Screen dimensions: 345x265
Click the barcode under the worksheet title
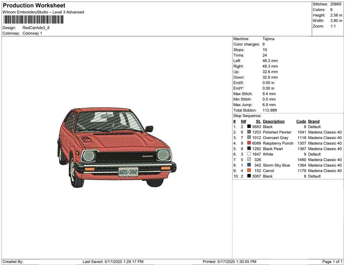click(x=33, y=20)
